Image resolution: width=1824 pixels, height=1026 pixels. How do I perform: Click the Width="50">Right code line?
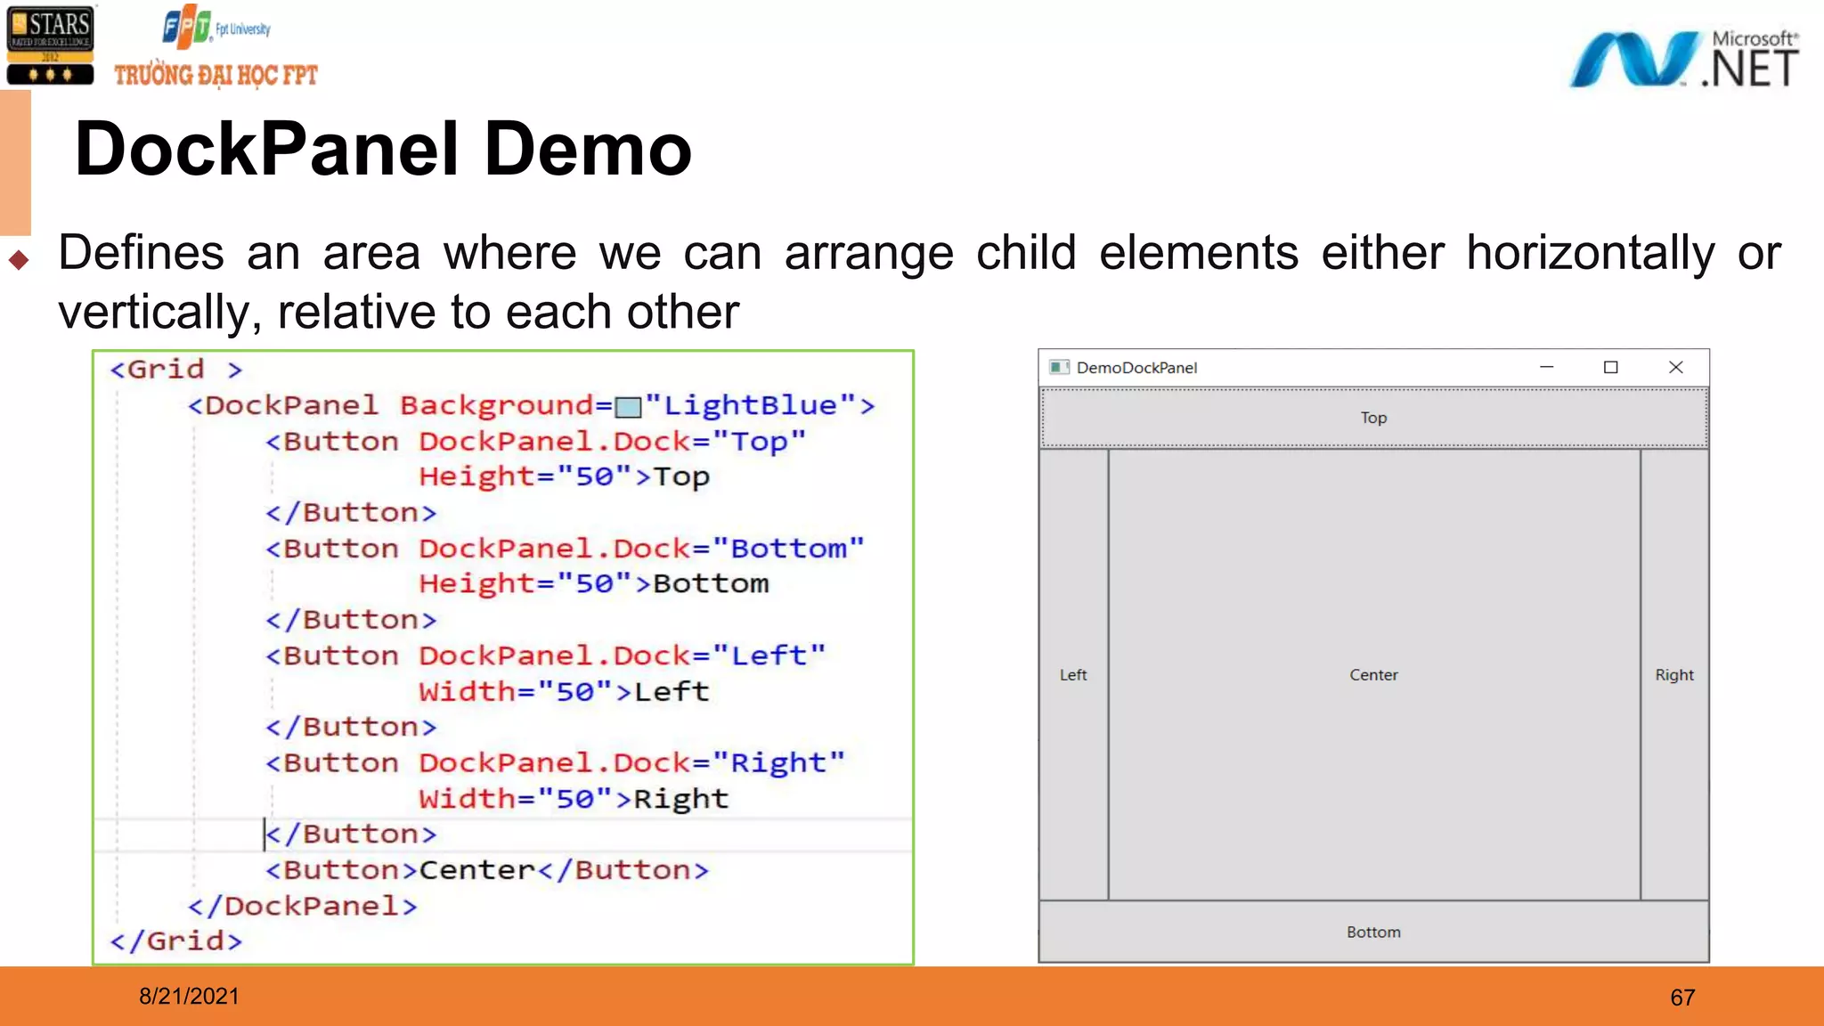[x=574, y=799]
